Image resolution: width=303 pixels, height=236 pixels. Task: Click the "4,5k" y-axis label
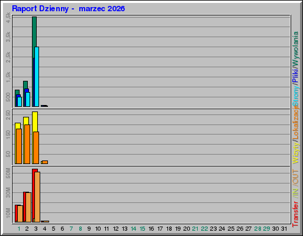point(8,18)
